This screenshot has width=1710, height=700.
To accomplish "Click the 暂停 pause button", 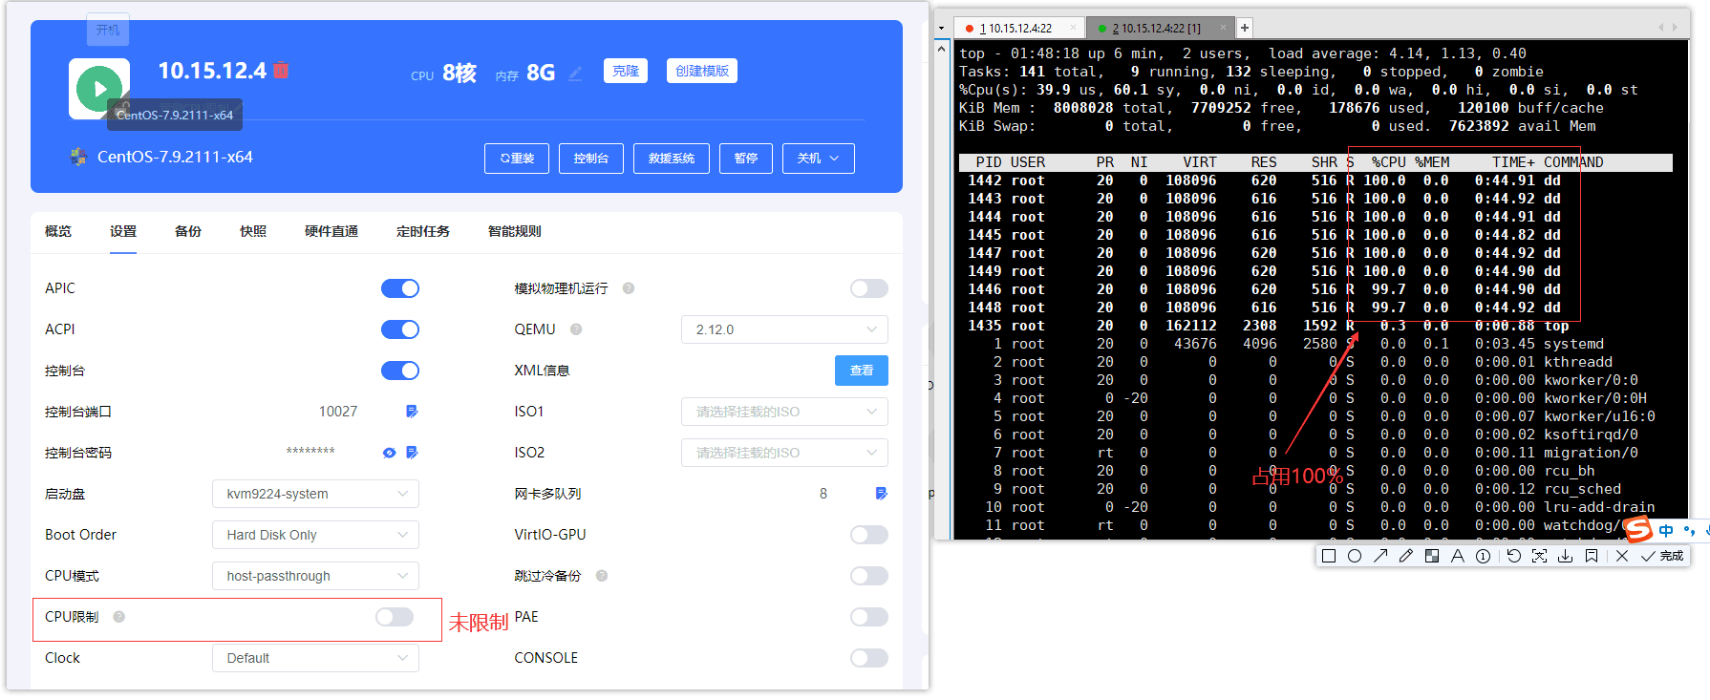I will click(x=746, y=159).
